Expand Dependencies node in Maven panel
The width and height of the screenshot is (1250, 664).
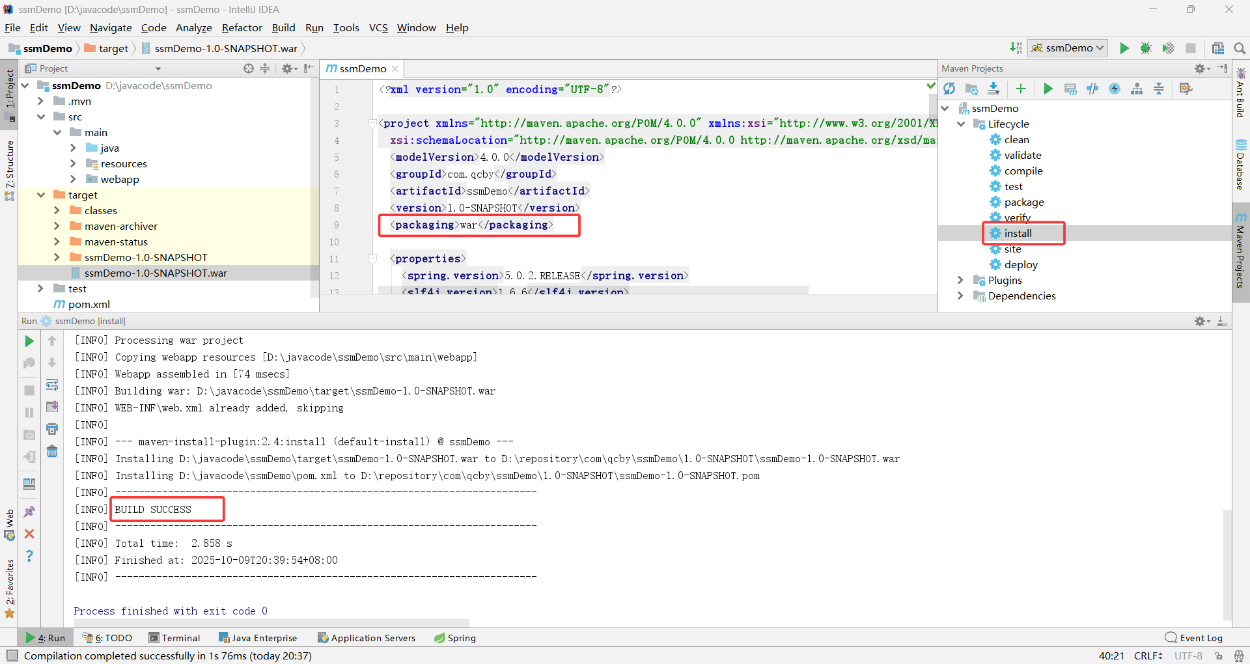(x=961, y=296)
